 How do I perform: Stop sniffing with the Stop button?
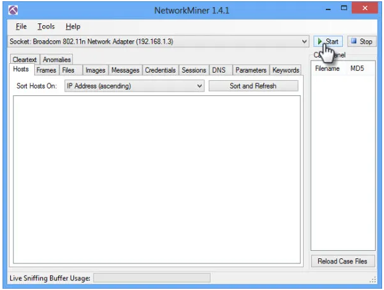pyautogui.click(x=361, y=42)
